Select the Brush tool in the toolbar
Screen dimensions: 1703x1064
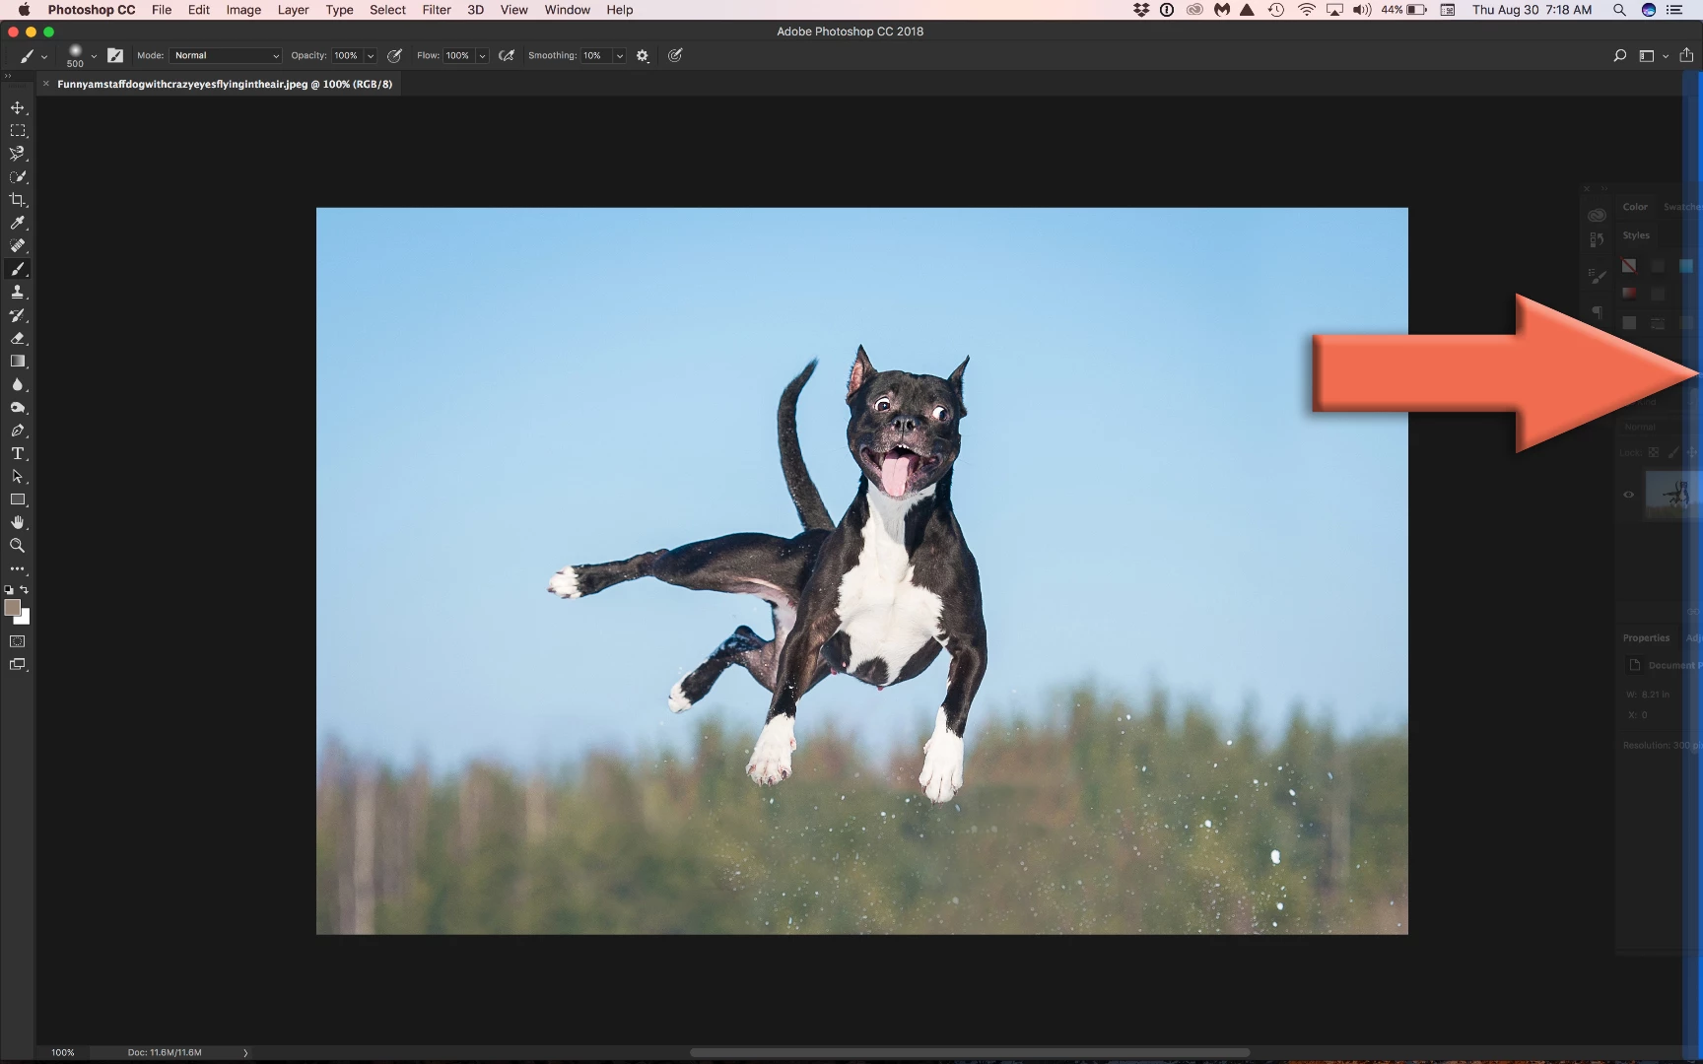click(x=18, y=269)
